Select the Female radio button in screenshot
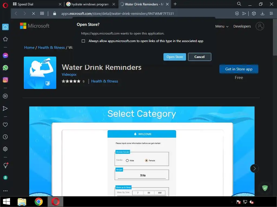Image resolution: width=277 pixels, height=207 pixels. tap(146, 161)
